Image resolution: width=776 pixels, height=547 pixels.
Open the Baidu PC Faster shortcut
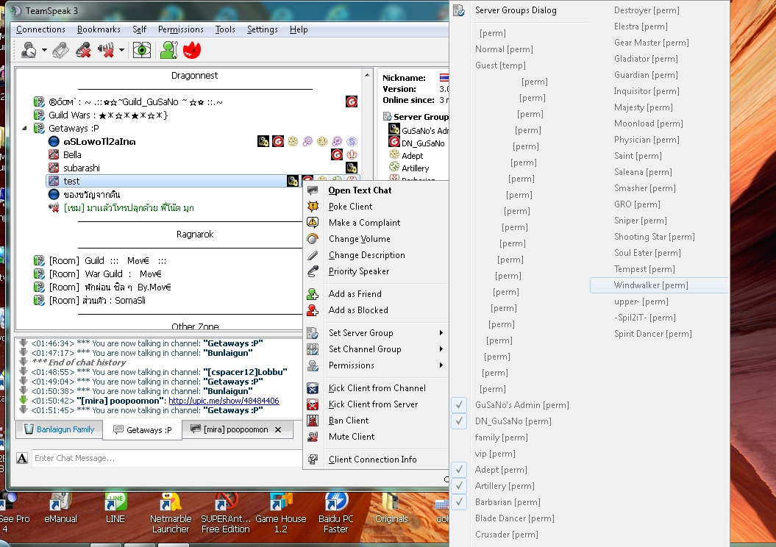coord(336,513)
